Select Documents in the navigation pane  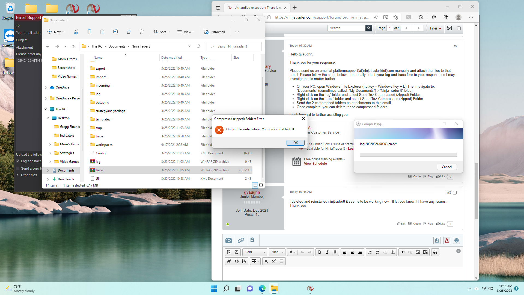click(x=66, y=170)
